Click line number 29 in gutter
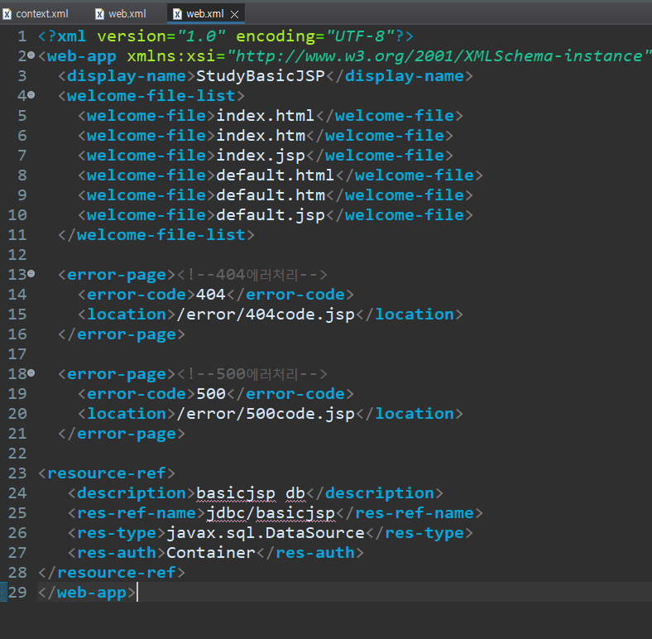Screen dimensions: 652x639 click(x=17, y=592)
